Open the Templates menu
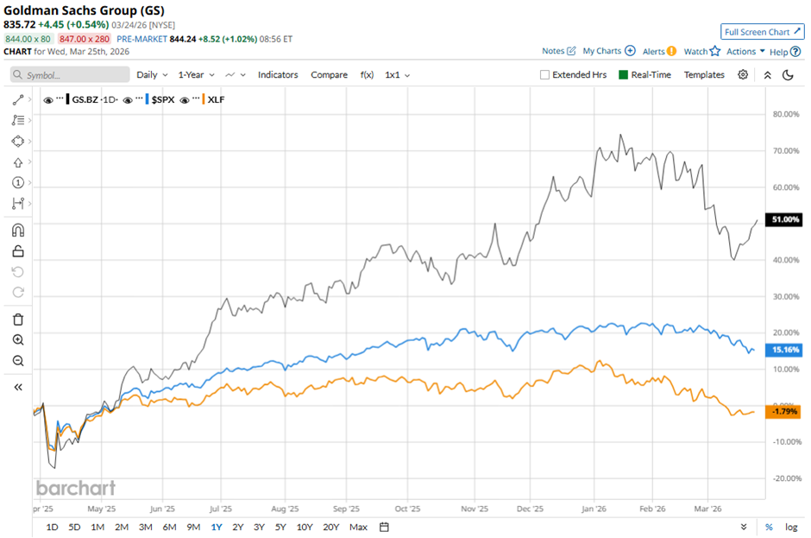 tap(704, 75)
